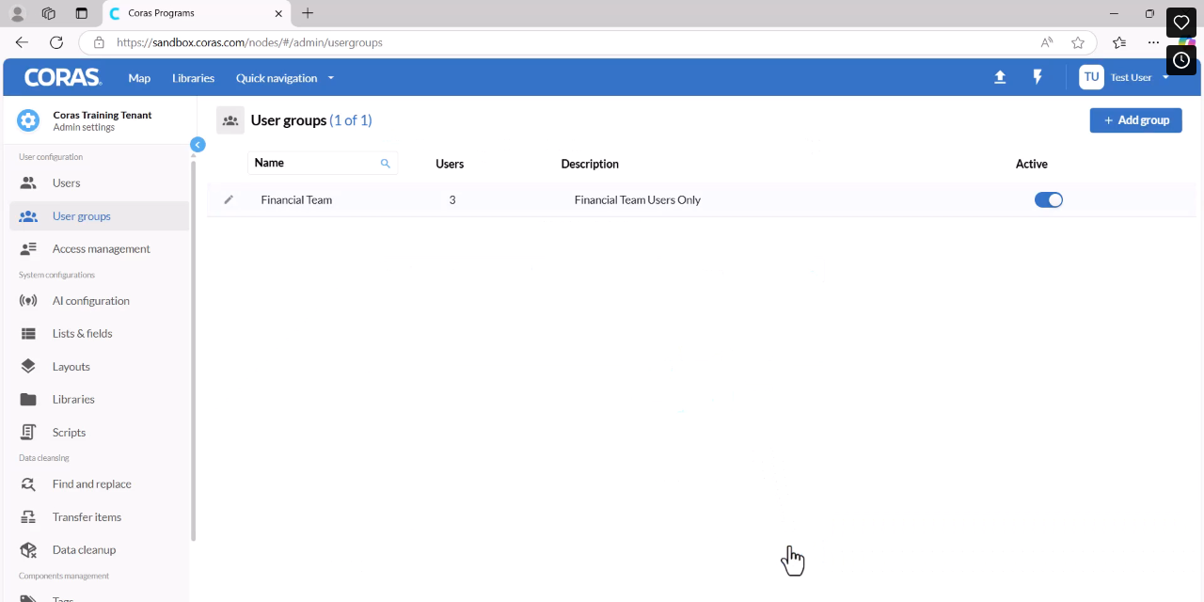Click the users count 3 cell

pos(452,199)
